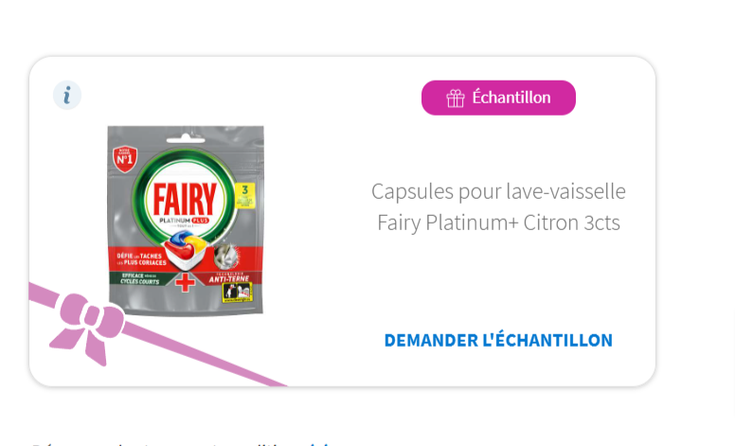
Task: Click the yellow and black pictogram on the package
Action: [237, 293]
